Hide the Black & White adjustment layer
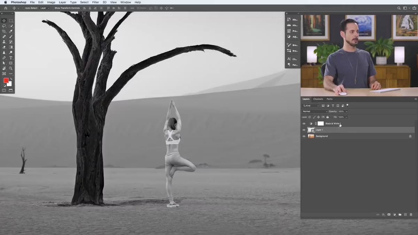Viewport: 418px width, 235px height. pyautogui.click(x=304, y=123)
